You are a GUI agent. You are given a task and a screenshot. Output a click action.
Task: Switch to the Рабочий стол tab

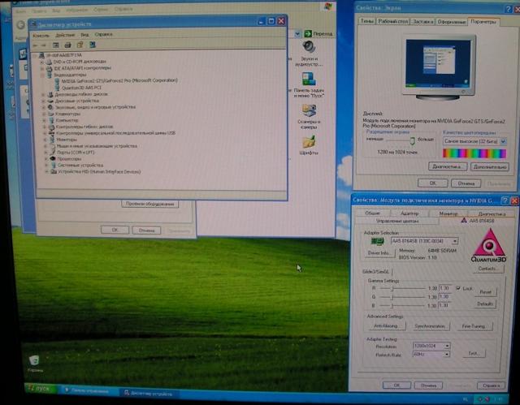(x=392, y=21)
